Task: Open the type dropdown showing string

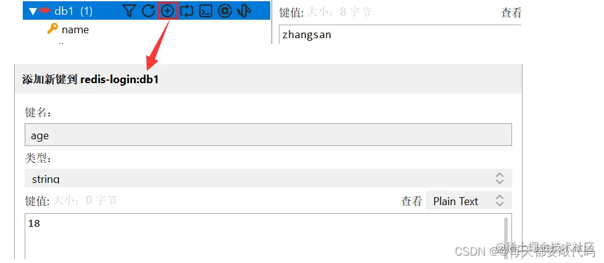Action: (268, 178)
